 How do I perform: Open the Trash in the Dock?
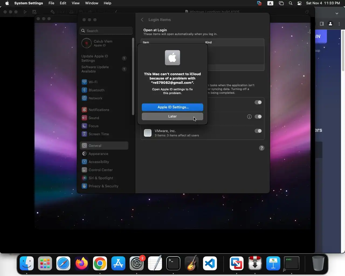[x=318, y=263]
